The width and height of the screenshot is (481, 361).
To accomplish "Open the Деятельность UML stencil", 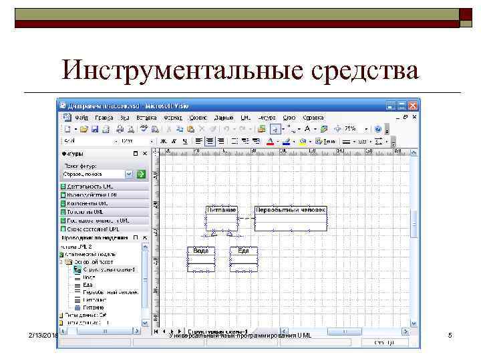I will (104, 187).
